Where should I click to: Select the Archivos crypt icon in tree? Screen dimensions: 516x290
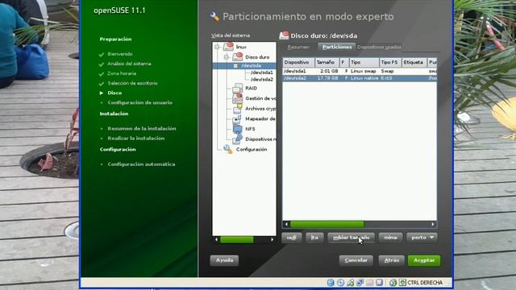[237, 108]
